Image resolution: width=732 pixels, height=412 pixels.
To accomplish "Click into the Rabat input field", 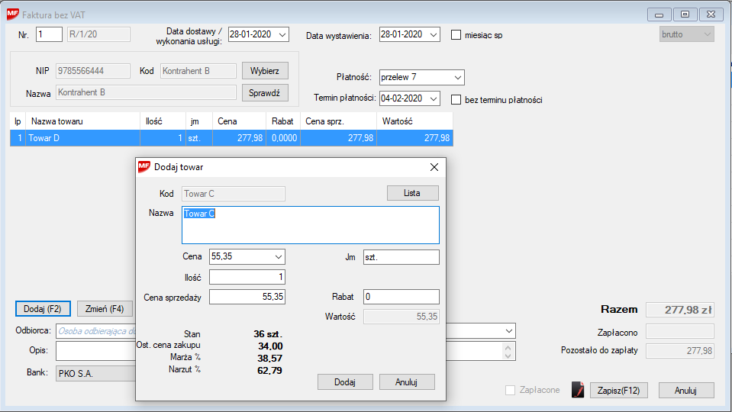I will pyautogui.click(x=401, y=297).
